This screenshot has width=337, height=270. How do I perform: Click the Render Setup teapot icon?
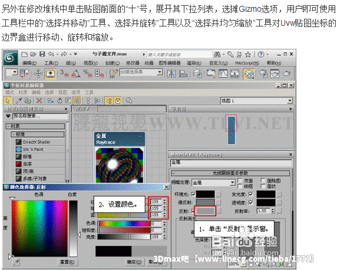[263, 74]
